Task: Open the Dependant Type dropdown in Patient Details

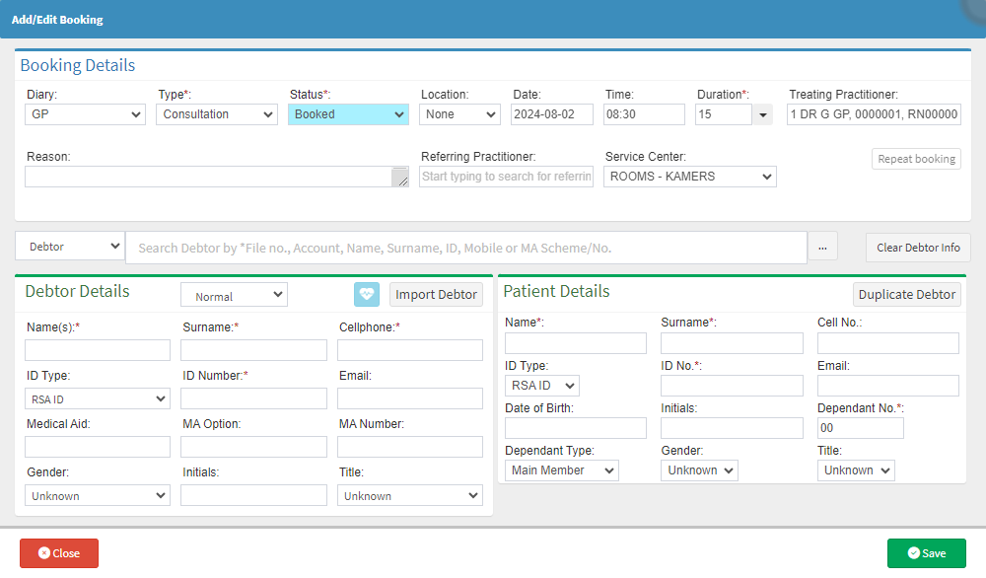Action: coord(561,470)
